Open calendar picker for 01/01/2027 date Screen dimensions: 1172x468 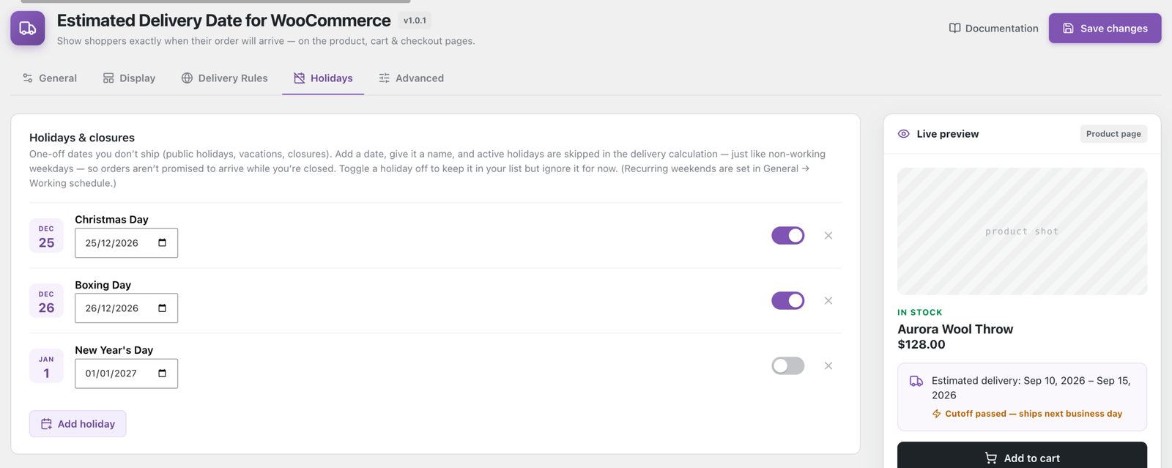(163, 373)
